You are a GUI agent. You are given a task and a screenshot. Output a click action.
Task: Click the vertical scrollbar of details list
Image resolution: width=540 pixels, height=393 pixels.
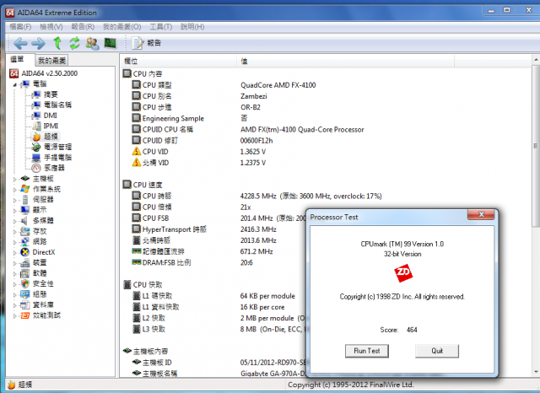click(x=536, y=146)
